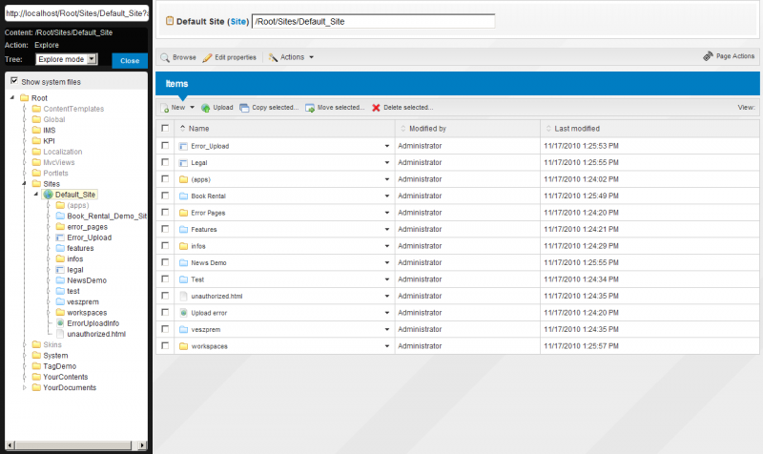Click the veszprem folder icon in list
Viewport: 763px width, 454px height.
[183, 329]
